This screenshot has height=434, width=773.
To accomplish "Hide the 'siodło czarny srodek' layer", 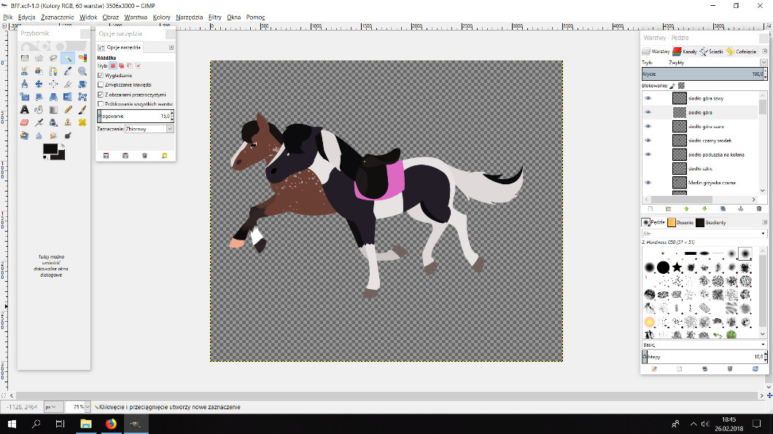I will click(x=648, y=141).
